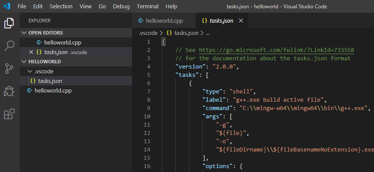The image size is (374, 172).
Task: Click the ${fileDirname} output path string
Action: [295, 150]
